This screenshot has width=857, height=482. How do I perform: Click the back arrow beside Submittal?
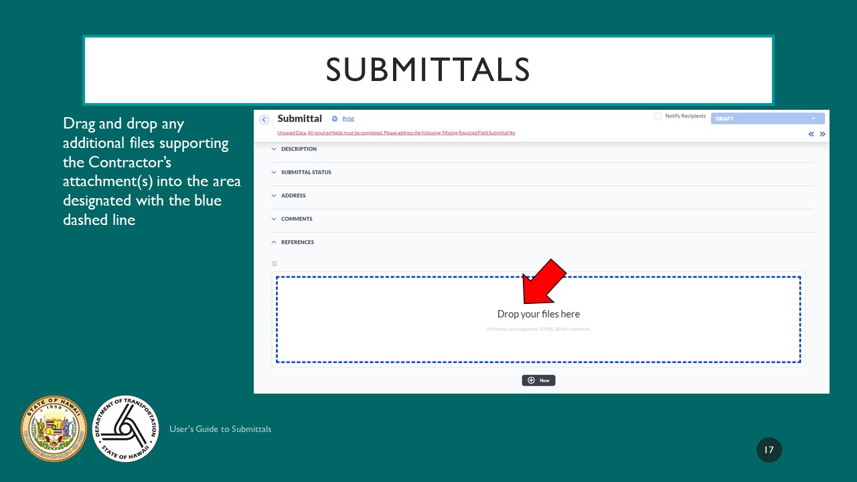pos(264,119)
